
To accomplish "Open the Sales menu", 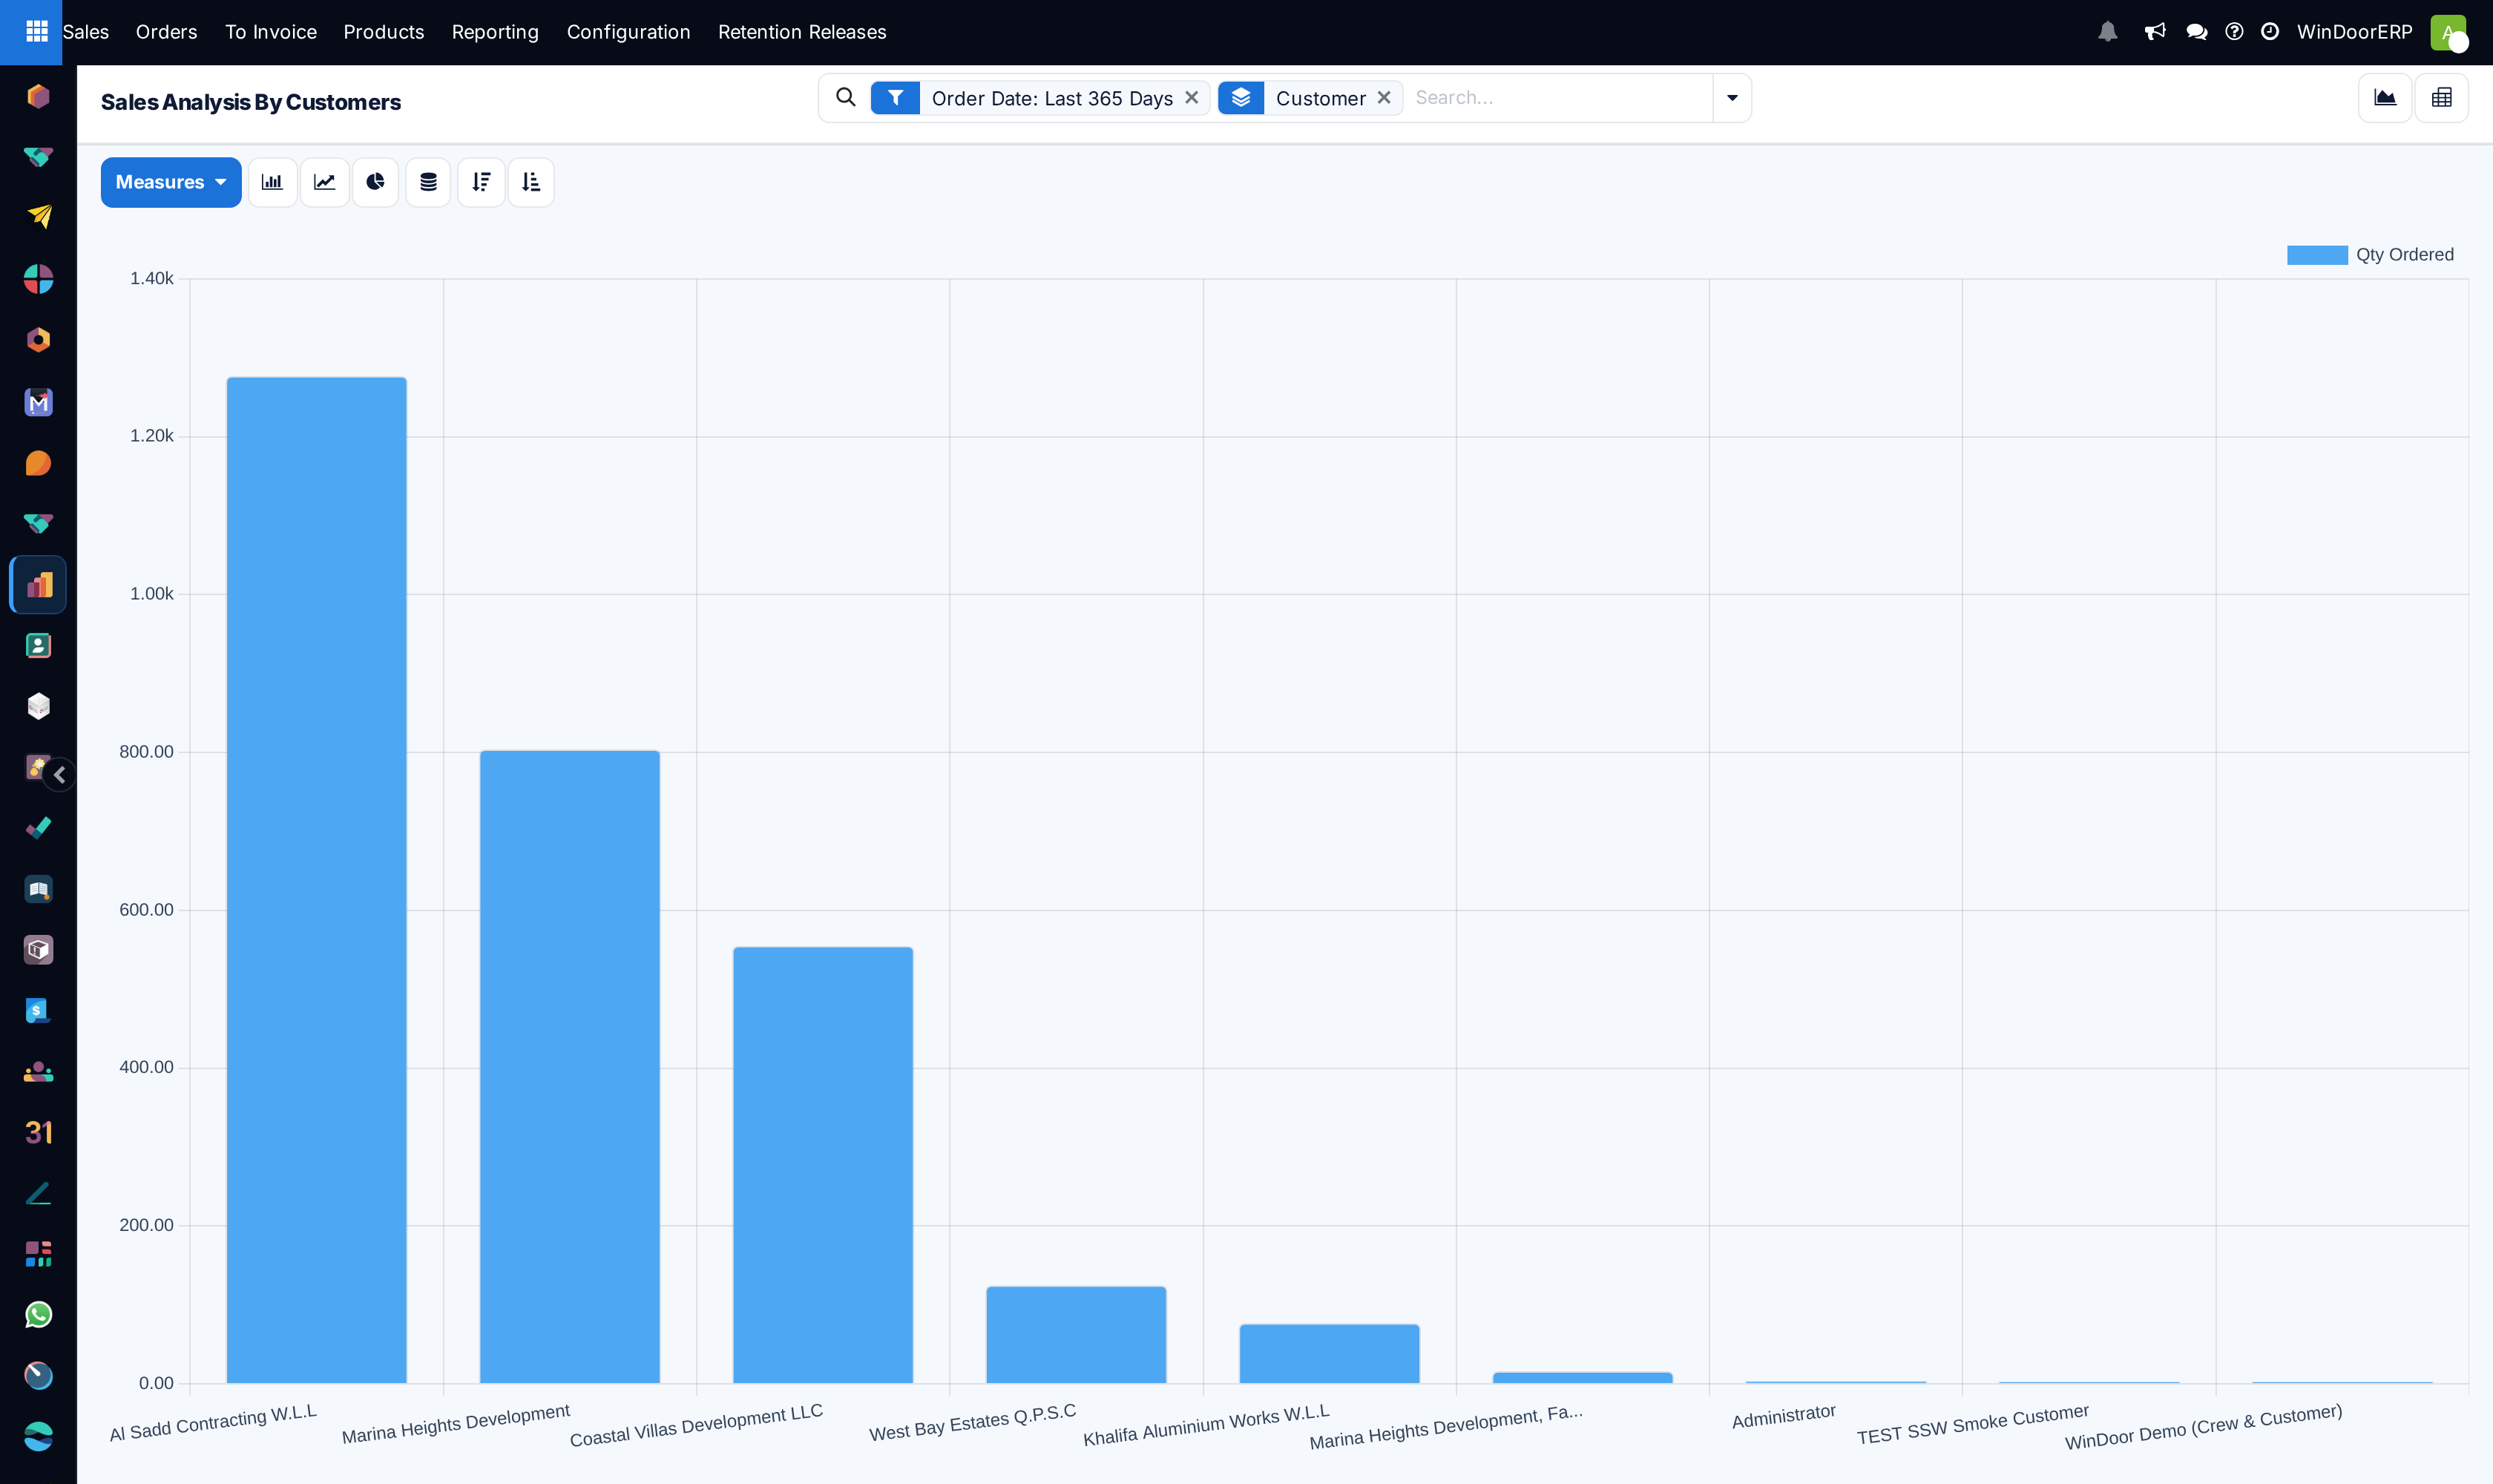I will [x=86, y=32].
